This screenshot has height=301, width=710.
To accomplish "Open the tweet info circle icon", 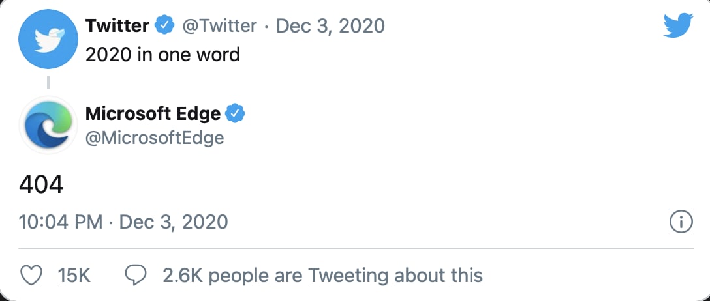I will coord(681,222).
